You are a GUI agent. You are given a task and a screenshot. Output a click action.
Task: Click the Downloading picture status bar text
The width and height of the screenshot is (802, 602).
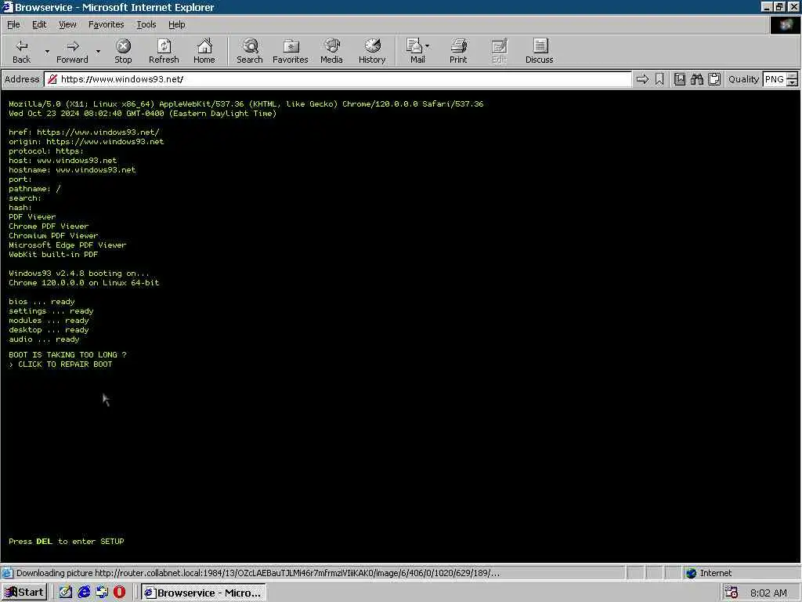[x=258, y=573]
